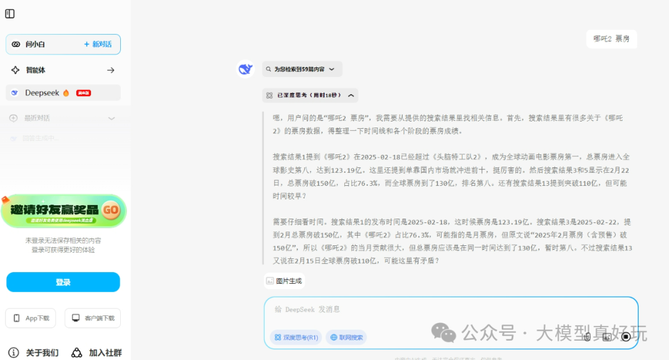
Task: Collapse the sidebar with the panel icon
Action: click(x=10, y=14)
